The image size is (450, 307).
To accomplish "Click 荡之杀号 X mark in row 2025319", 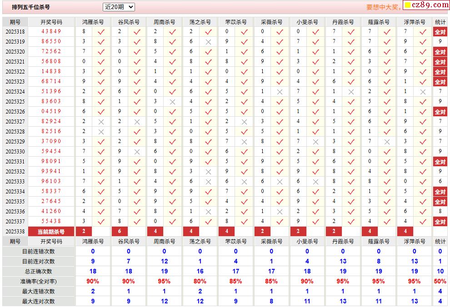I will (208, 42).
